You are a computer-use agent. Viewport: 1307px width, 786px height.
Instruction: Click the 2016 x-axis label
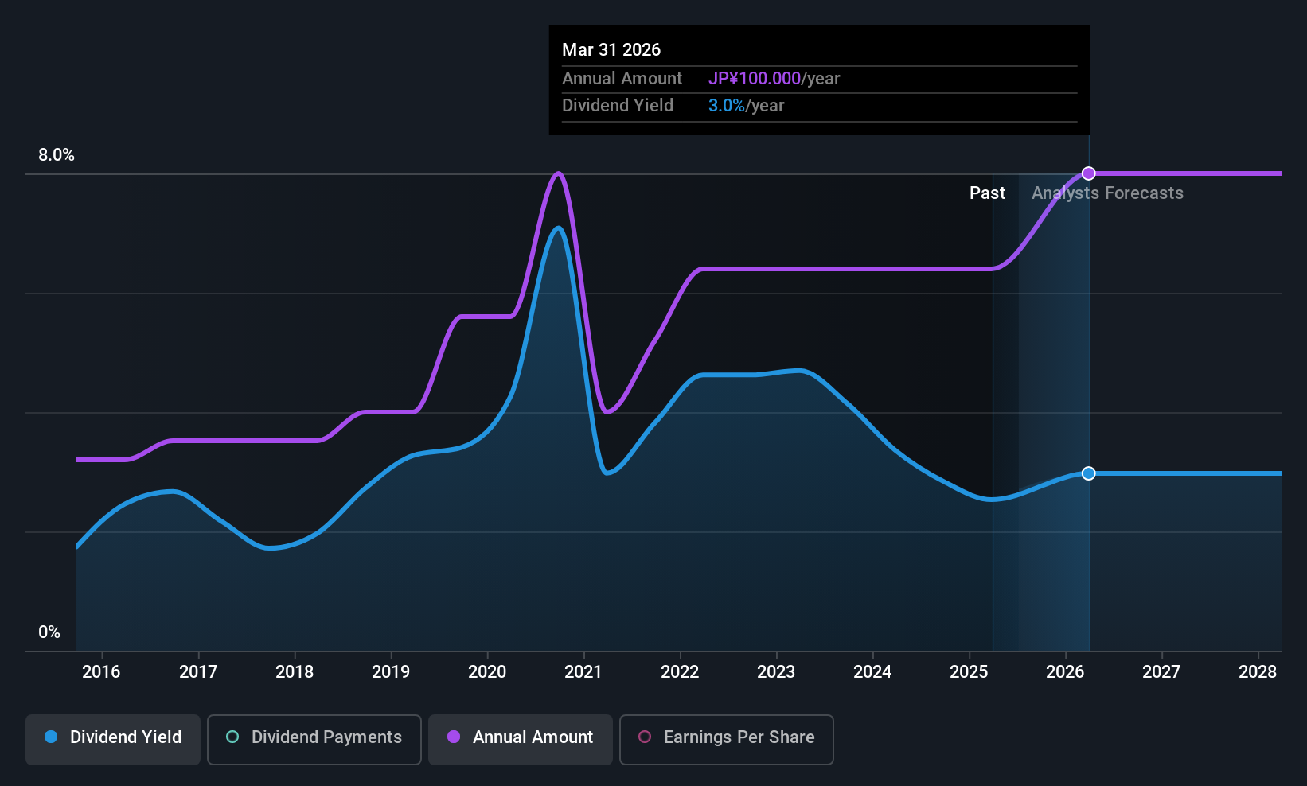pyautogui.click(x=101, y=672)
